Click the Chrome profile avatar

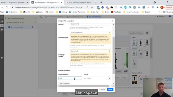pos(162,7)
